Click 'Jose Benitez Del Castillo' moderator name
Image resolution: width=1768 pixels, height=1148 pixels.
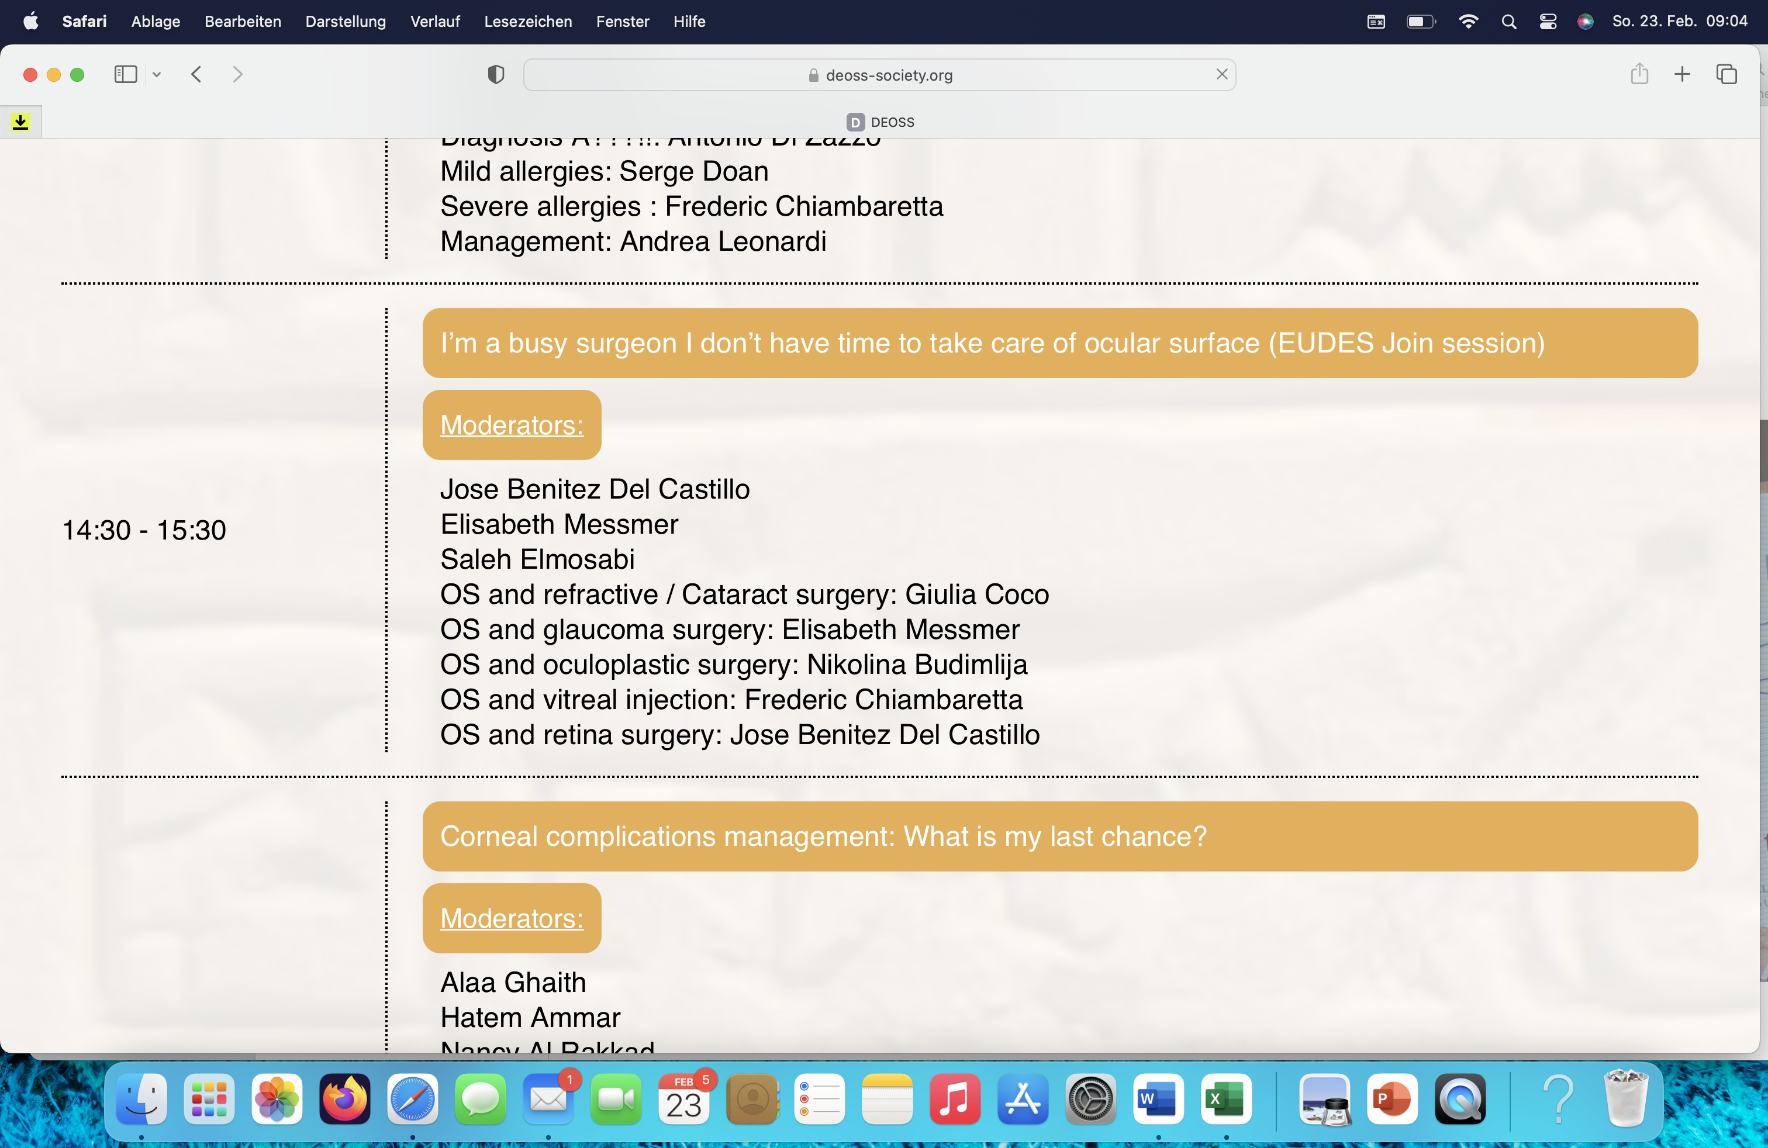click(x=595, y=489)
